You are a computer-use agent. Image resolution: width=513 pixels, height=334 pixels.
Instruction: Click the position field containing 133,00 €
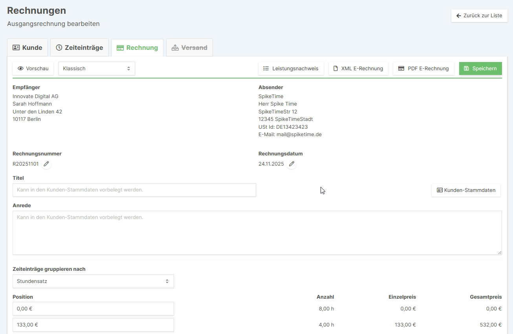pyautogui.click(x=93, y=325)
